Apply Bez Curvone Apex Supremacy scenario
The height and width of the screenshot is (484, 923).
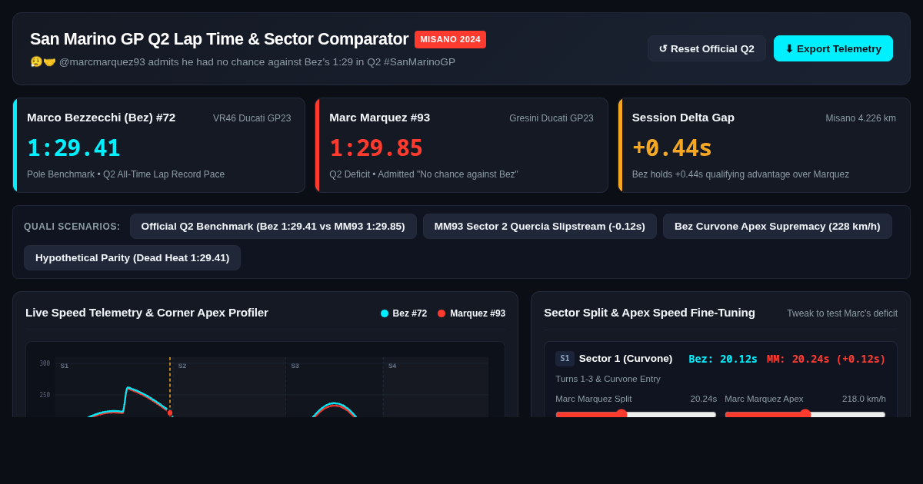click(x=778, y=226)
